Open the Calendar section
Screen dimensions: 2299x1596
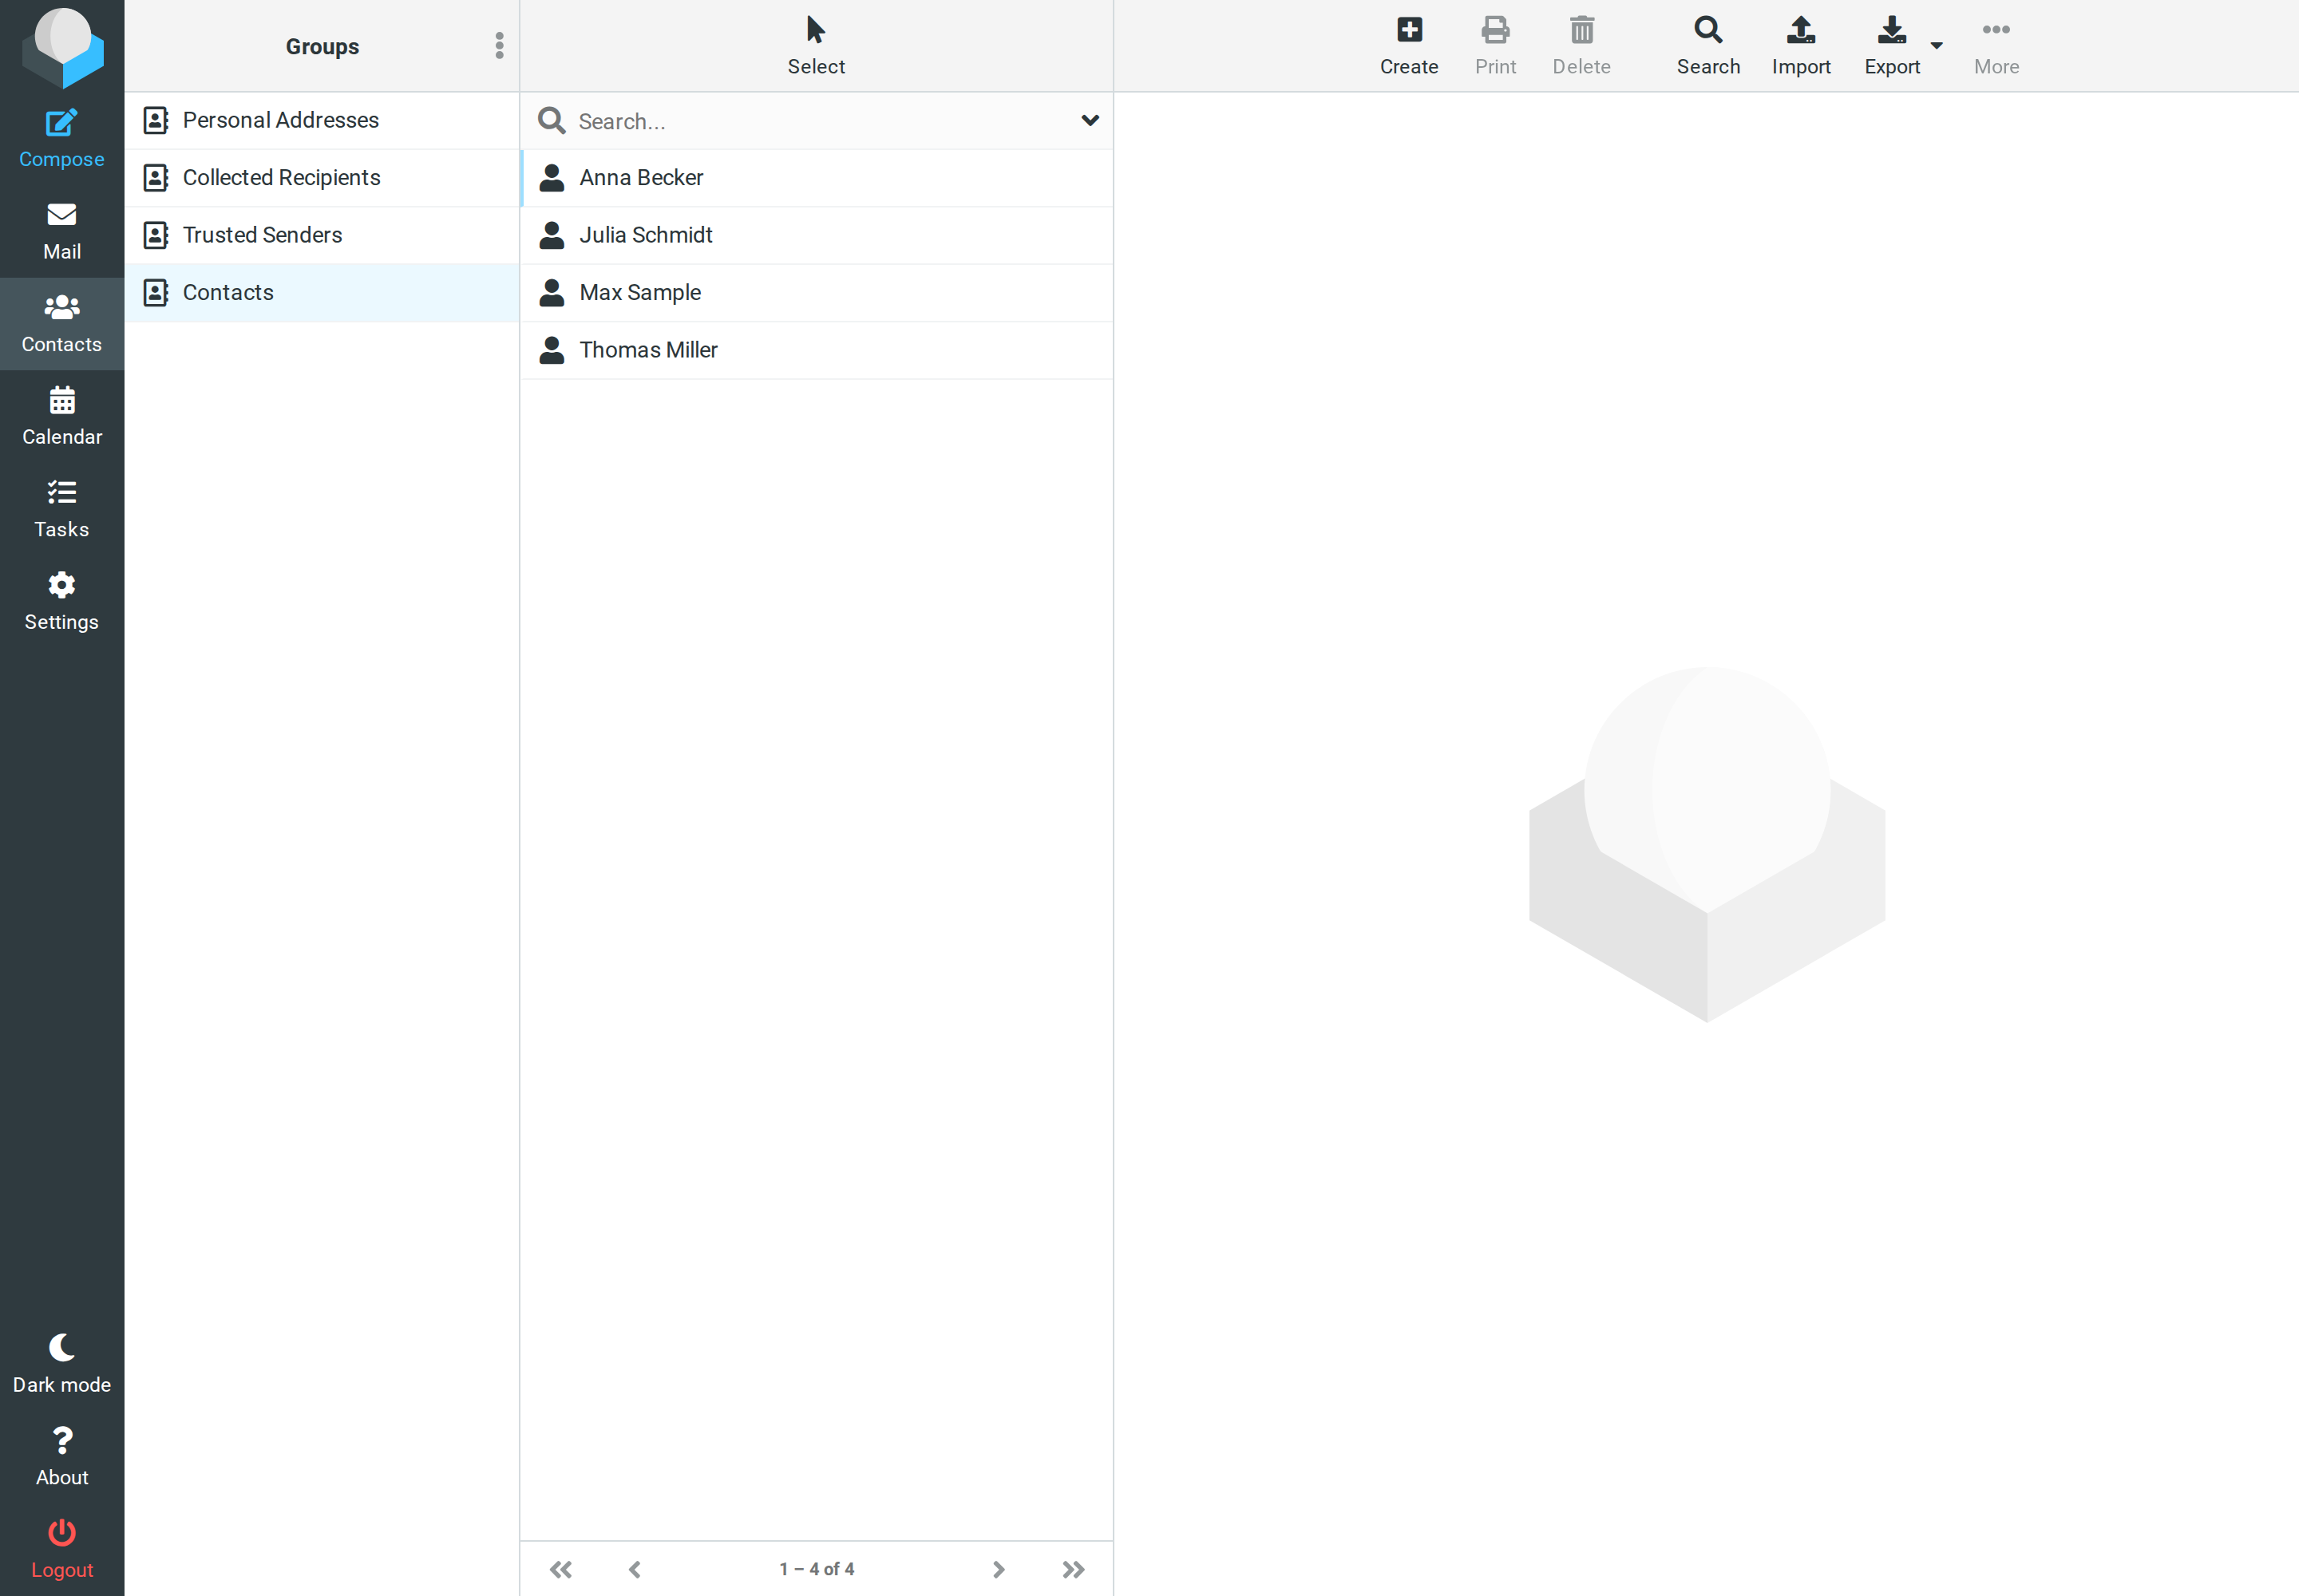[61, 416]
